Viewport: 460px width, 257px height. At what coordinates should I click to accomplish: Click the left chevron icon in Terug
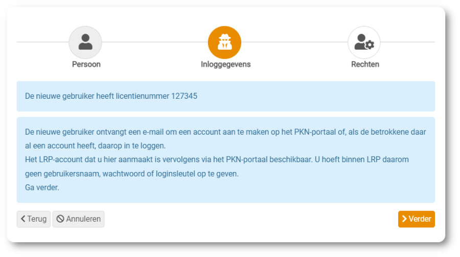pyautogui.click(x=23, y=219)
